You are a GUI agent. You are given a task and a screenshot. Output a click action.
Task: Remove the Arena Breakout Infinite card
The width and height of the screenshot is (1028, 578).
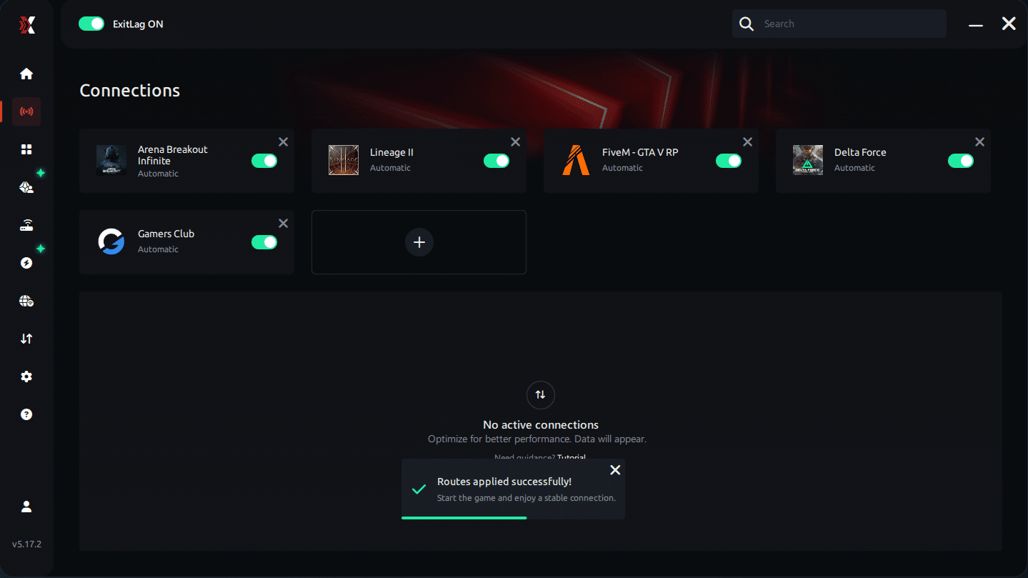point(284,142)
